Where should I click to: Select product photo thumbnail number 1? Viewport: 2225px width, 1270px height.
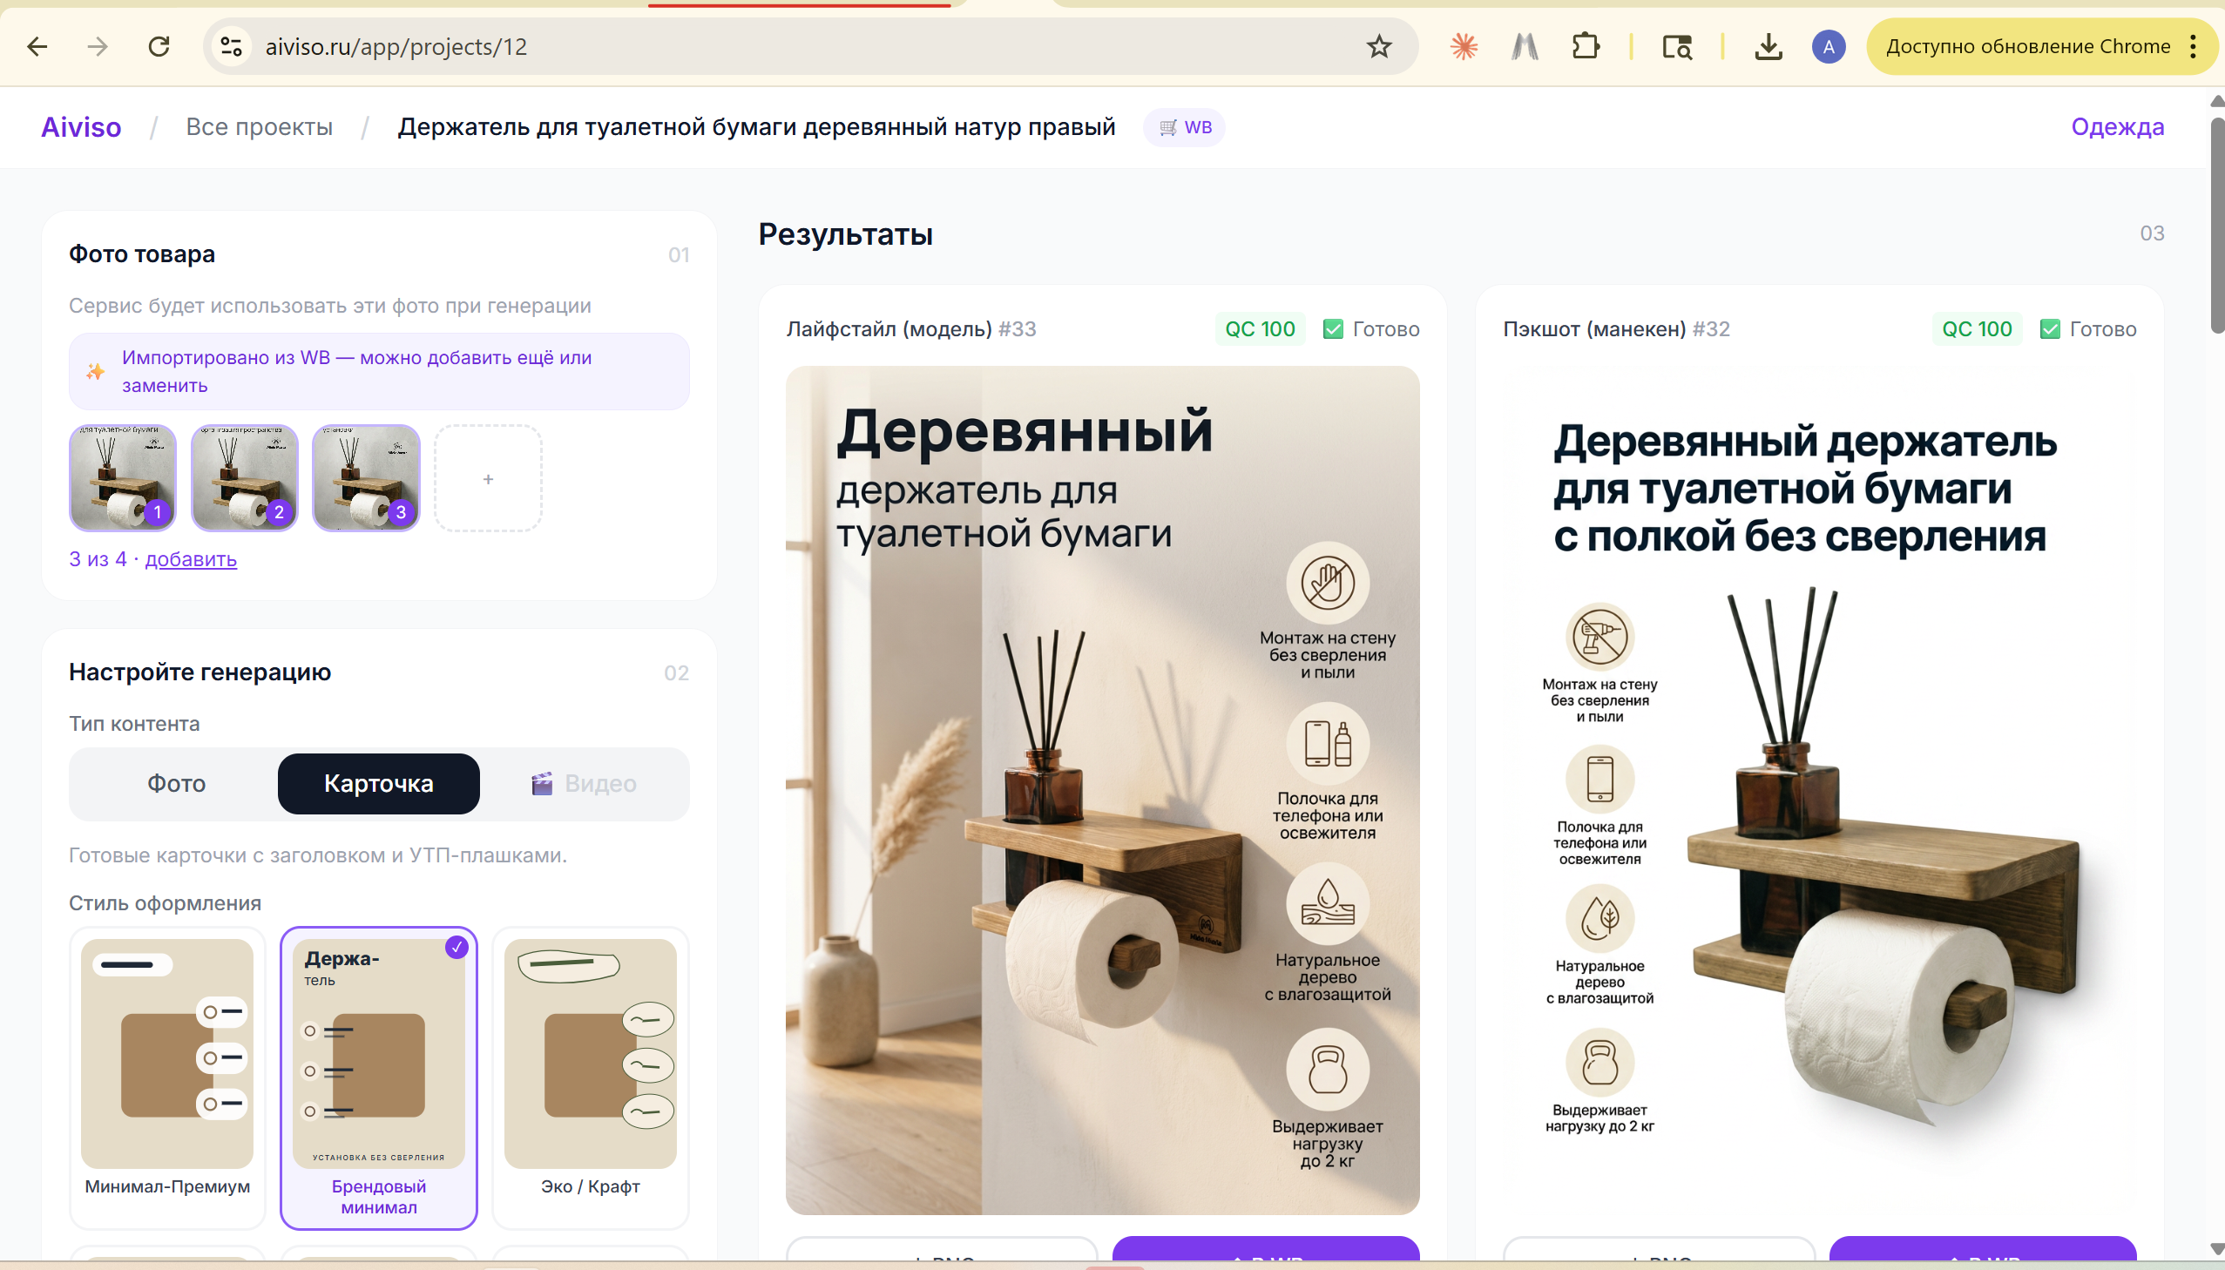[123, 478]
